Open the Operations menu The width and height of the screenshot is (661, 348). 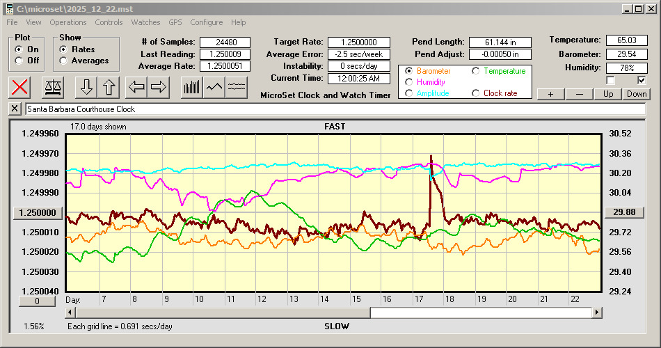point(68,22)
